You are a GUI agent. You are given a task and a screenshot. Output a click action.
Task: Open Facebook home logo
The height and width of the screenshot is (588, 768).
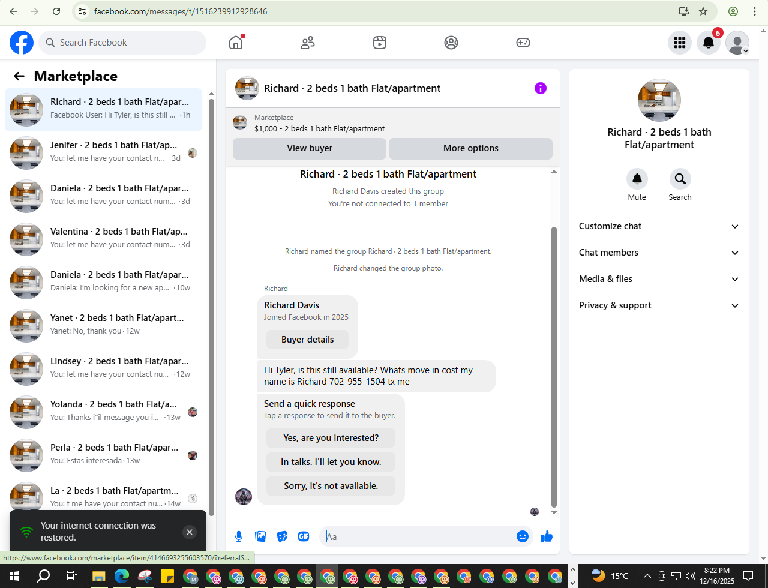22,43
